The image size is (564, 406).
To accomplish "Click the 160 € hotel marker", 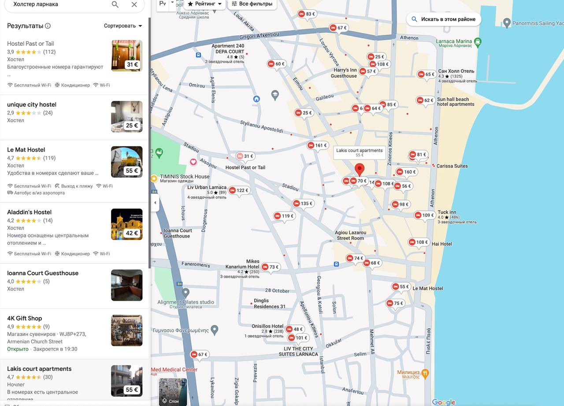I will click(406, 172).
